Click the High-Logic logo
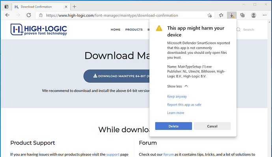 click(x=39, y=29)
